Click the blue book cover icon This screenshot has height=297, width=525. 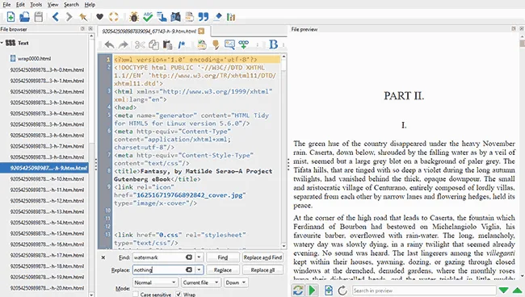click(x=175, y=17)
